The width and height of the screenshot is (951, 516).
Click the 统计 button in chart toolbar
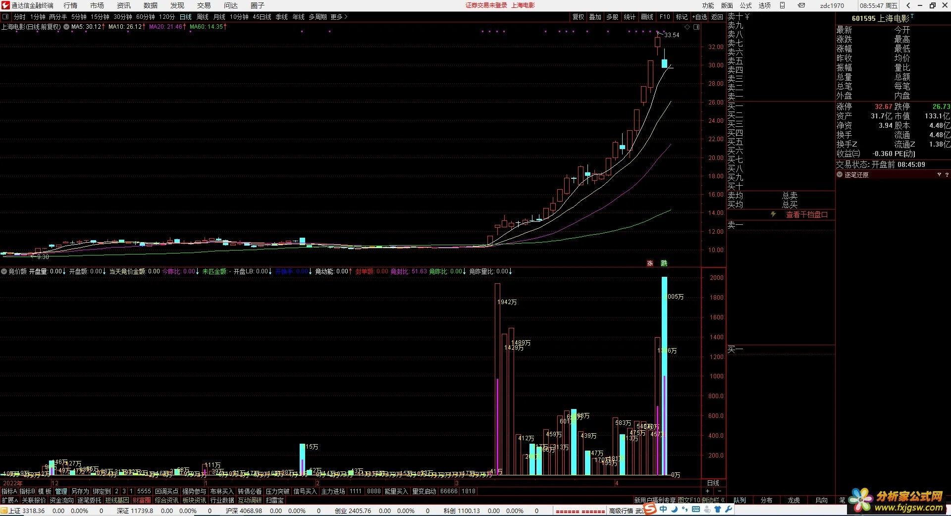tap(630, 17)
